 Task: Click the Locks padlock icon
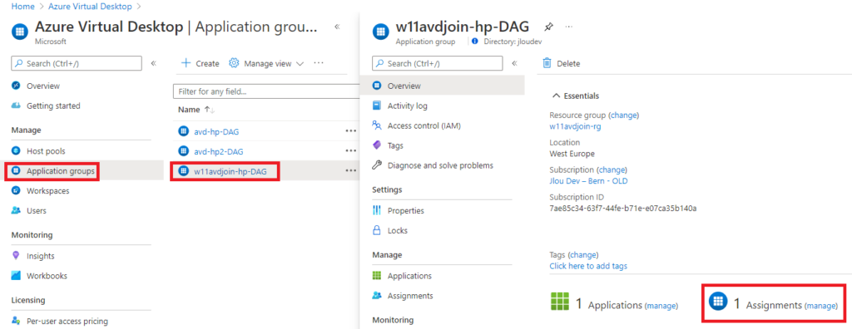377,231
